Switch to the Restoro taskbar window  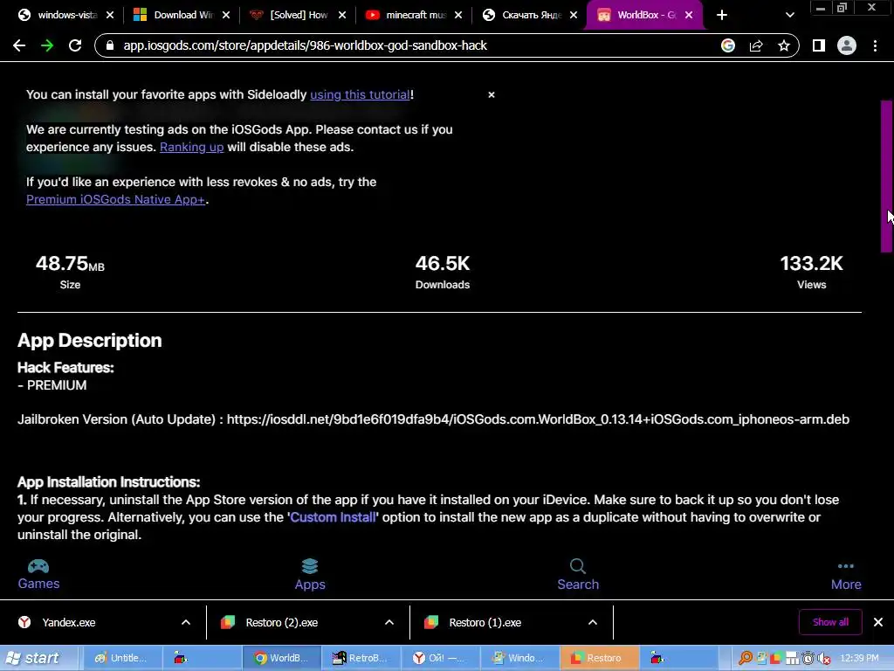point(599,659)
